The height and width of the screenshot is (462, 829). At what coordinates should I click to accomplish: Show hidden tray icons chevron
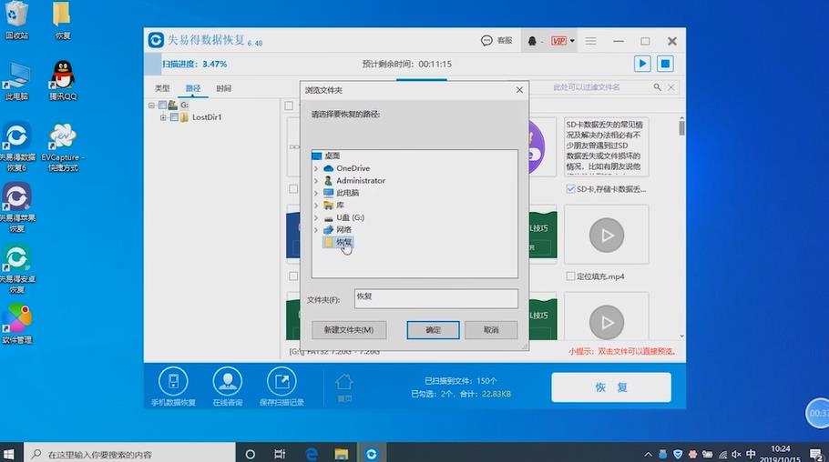[x=649, y=454]
